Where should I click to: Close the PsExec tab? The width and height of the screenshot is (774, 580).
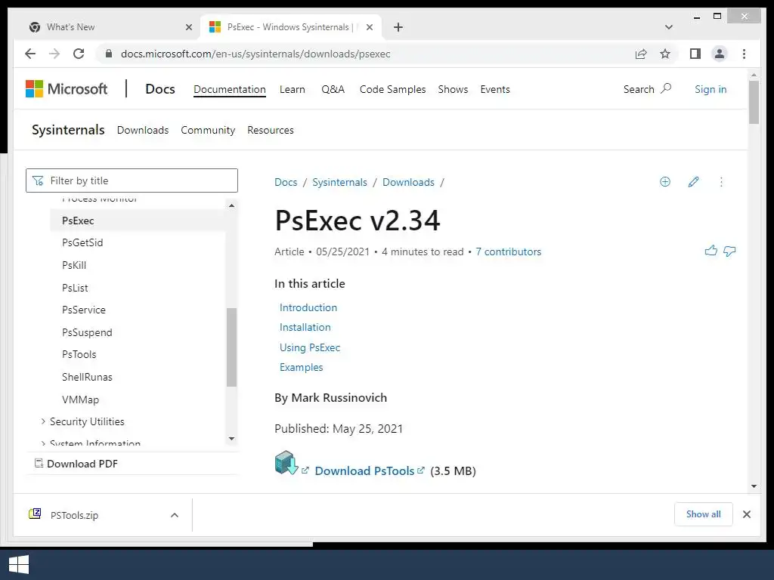click(369, 27)
